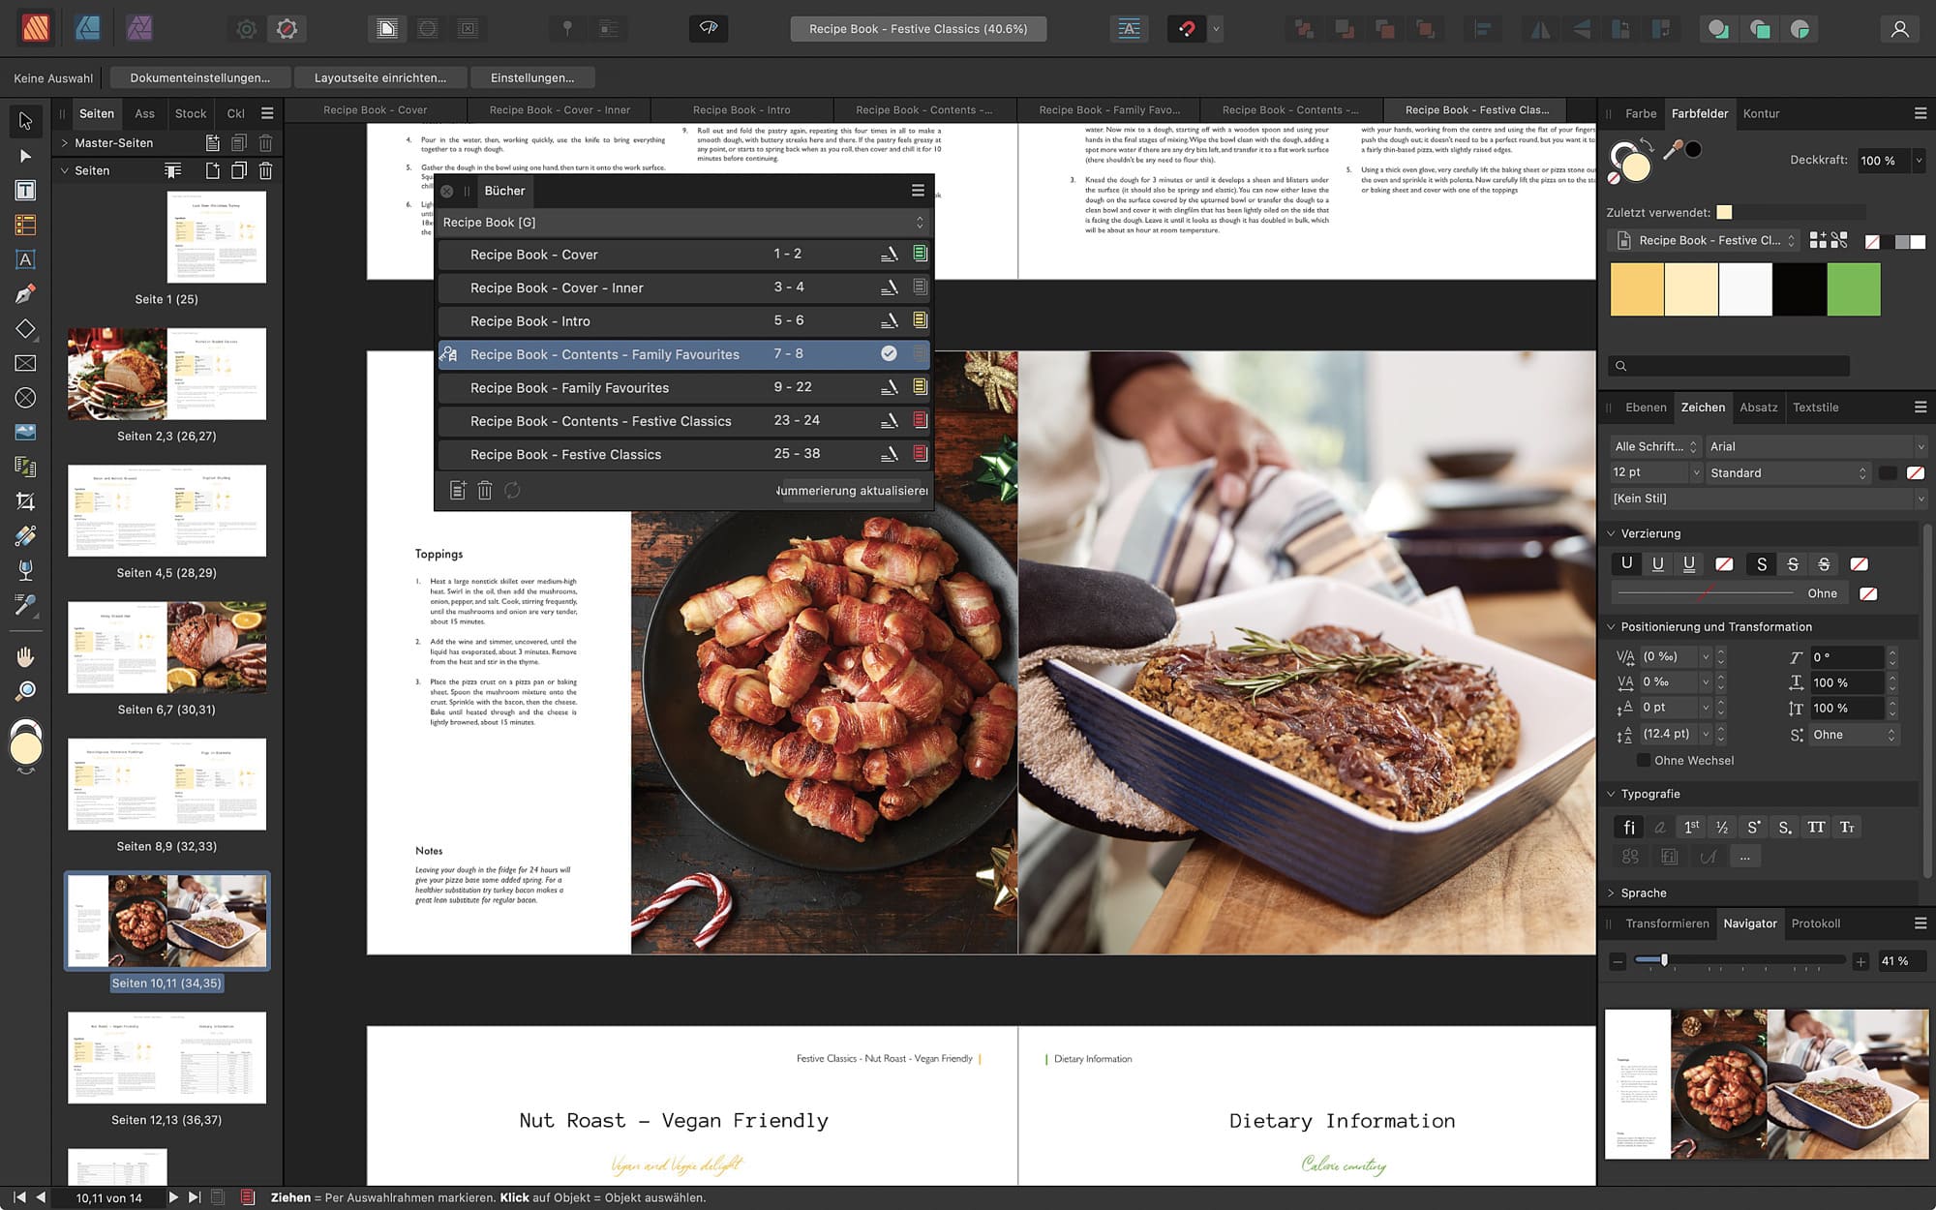Toggle ordinals 1st typography button

1691,827
